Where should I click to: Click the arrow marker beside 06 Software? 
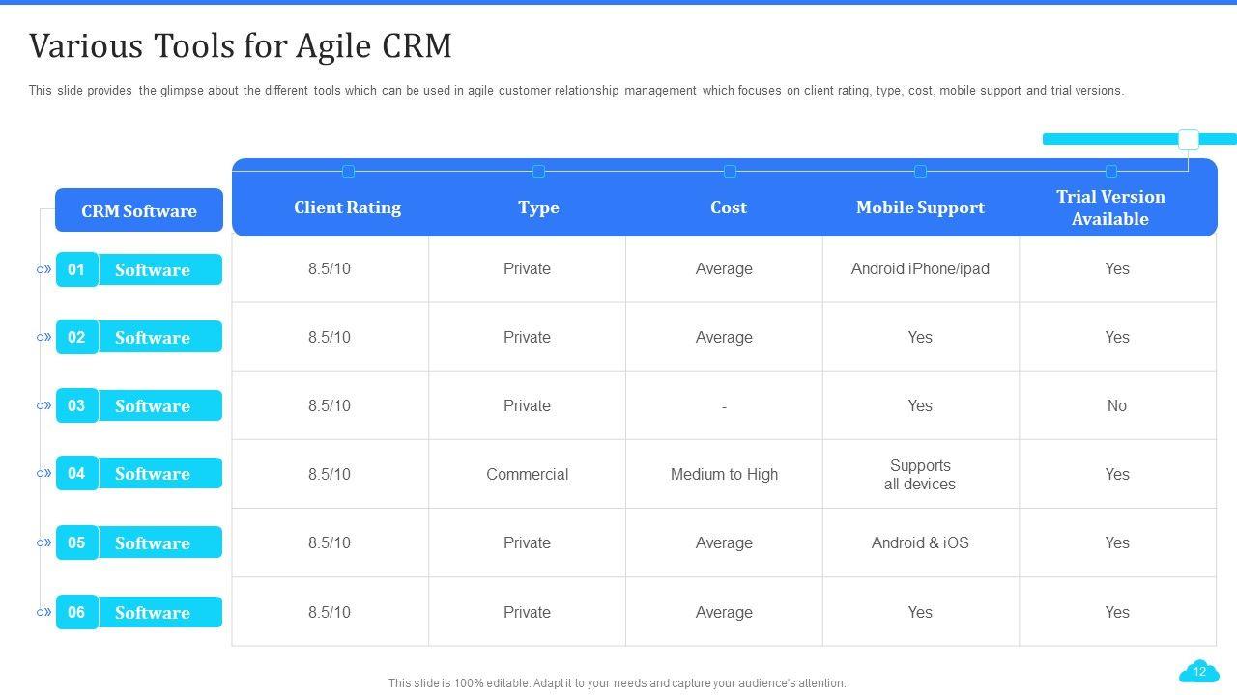pyautogui.click(x=43, y=613)
